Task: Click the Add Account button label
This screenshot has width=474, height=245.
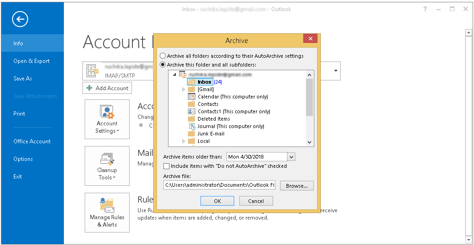Action: [112, 88]
